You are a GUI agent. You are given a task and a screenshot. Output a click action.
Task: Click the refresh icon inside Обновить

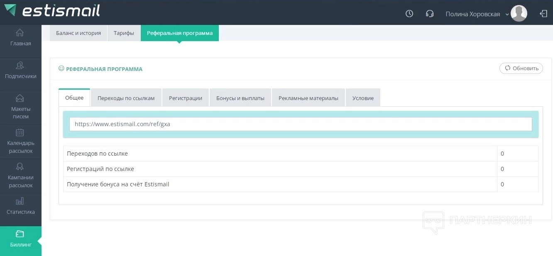507,68
